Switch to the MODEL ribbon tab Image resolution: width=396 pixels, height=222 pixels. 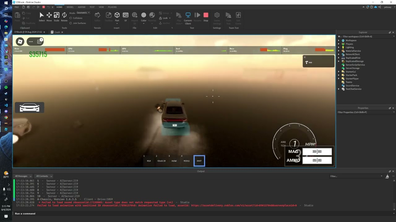[x=70, y=7]
